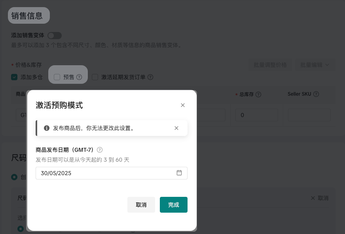The image size is (345, 234).
Task: Click the empty Seller SKU input field
Action: click(309, 115)
